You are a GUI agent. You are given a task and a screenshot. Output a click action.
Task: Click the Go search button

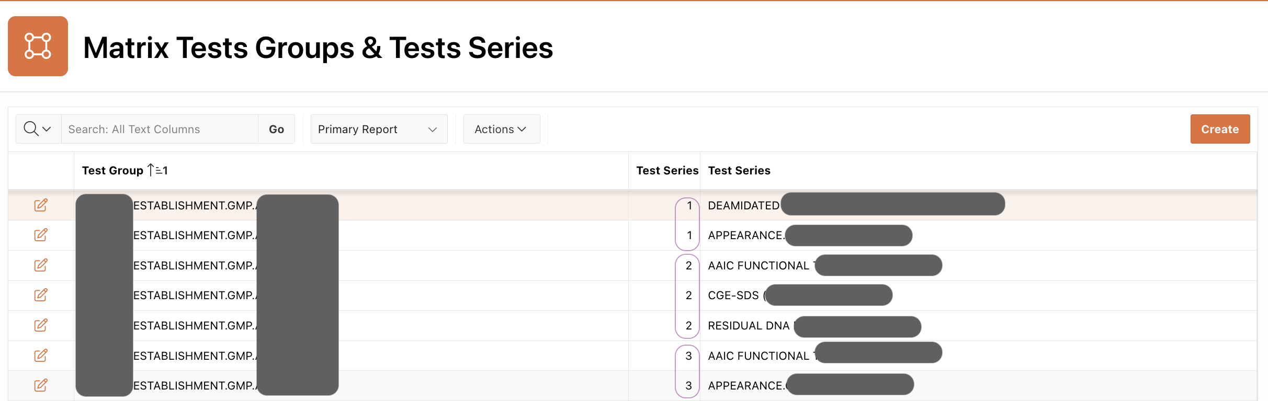[276, 129]
